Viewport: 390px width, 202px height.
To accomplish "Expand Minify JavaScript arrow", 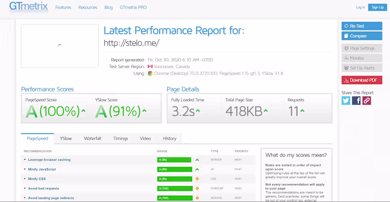I will pos(25,169).
